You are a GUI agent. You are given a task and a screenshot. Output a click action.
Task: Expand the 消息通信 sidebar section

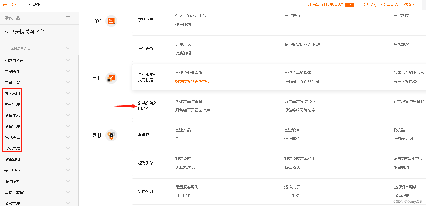(x=68, y=137)
